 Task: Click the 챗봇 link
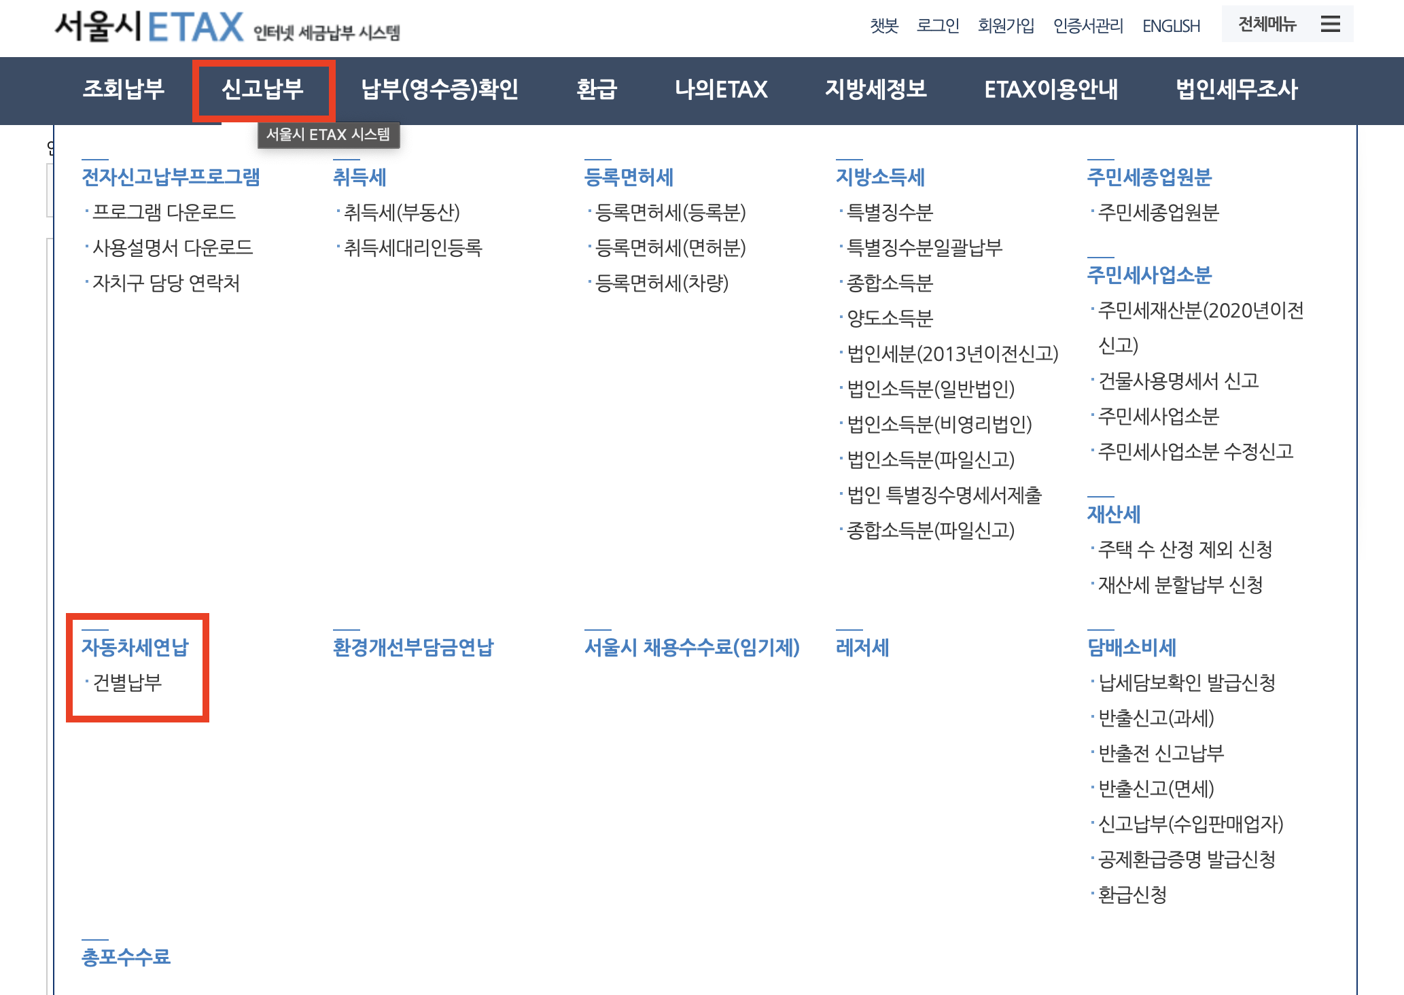pos(884,26)
